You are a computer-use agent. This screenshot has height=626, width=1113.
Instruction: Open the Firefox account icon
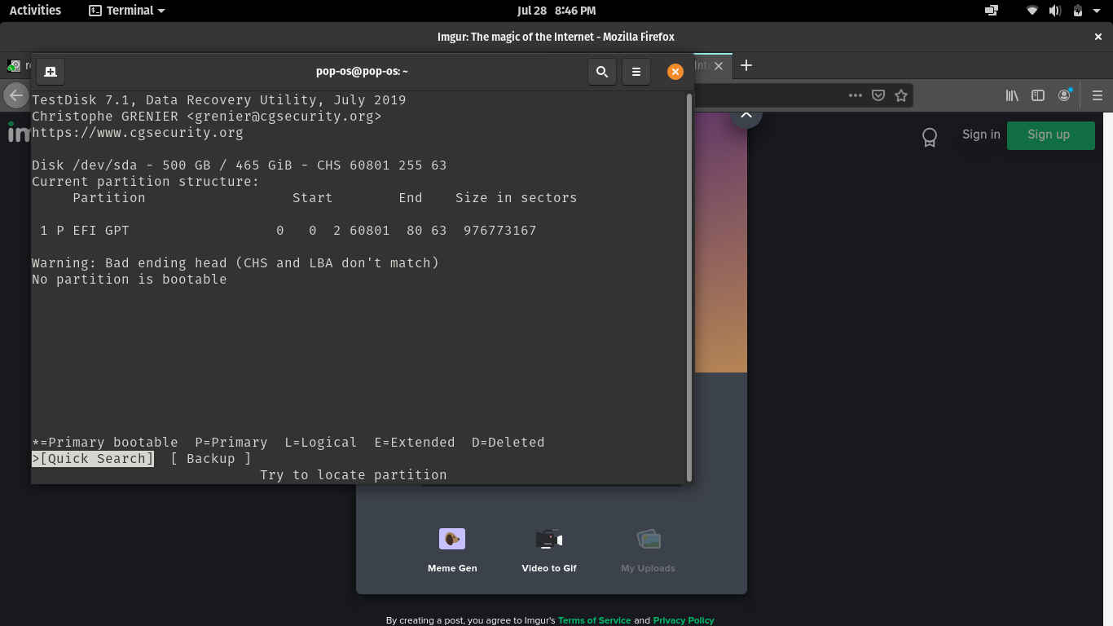[x=1064, y=95]
